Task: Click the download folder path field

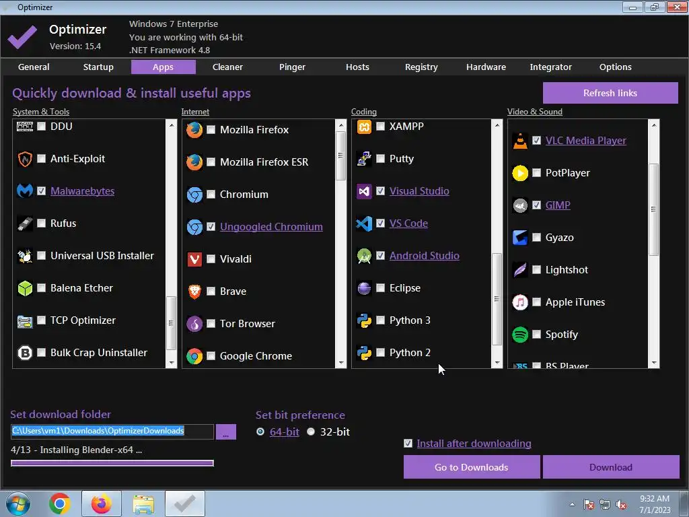Action: pos(112,431)
